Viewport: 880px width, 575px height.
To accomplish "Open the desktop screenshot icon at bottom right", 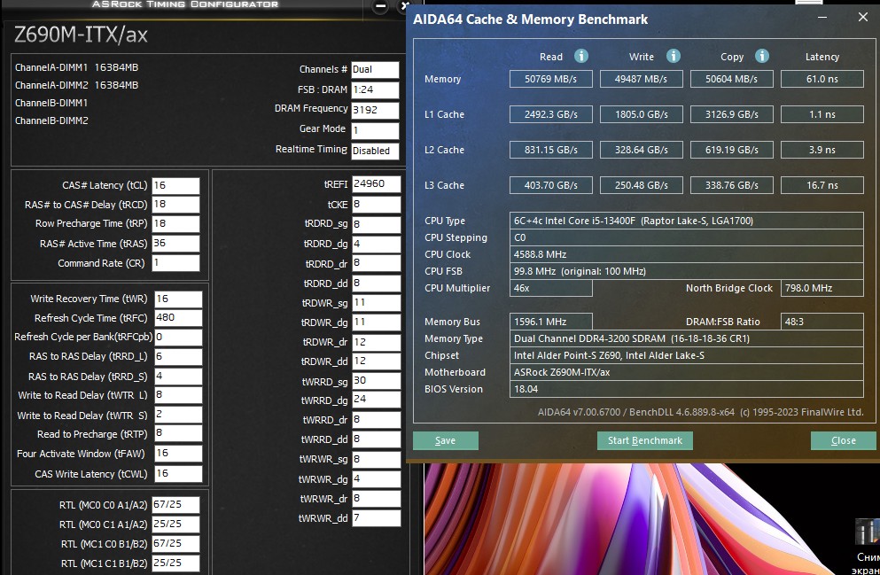I will [x=867, y=547].
